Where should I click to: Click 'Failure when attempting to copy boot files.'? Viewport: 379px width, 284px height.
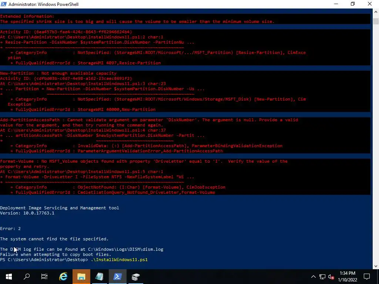coord(56,254)
